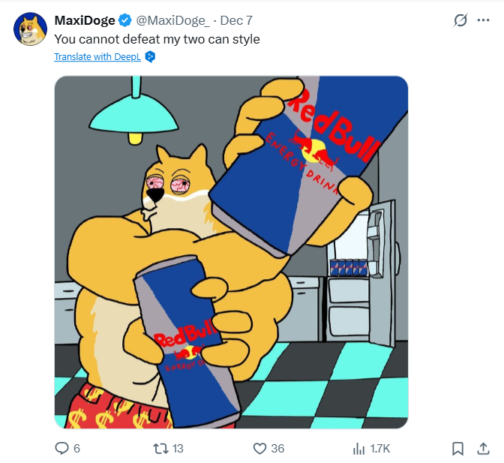
Task: Share the post using the upload arrow icon
Action: pyautogui.click(x=483, y=448)
